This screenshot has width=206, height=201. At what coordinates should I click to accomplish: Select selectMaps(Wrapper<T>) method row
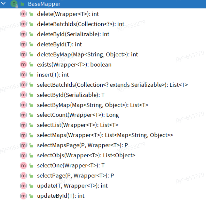(x=105, y=135)
